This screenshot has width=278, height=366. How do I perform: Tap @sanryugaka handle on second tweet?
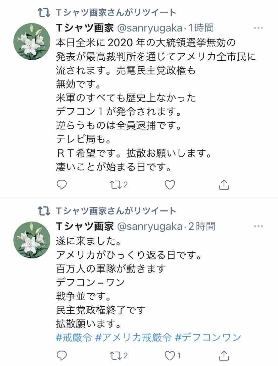(149, 226)
